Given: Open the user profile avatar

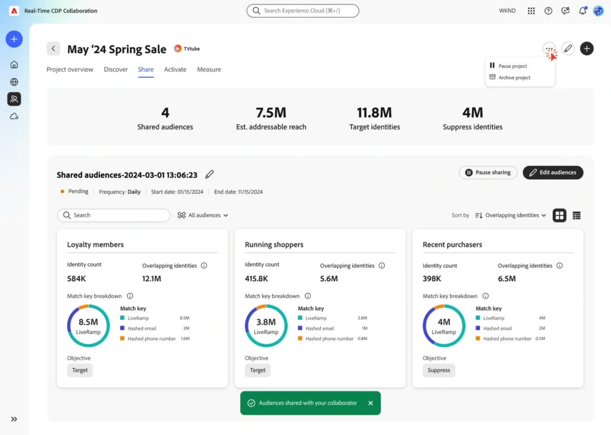Looking at the screenshot, I should click(598, 11).
